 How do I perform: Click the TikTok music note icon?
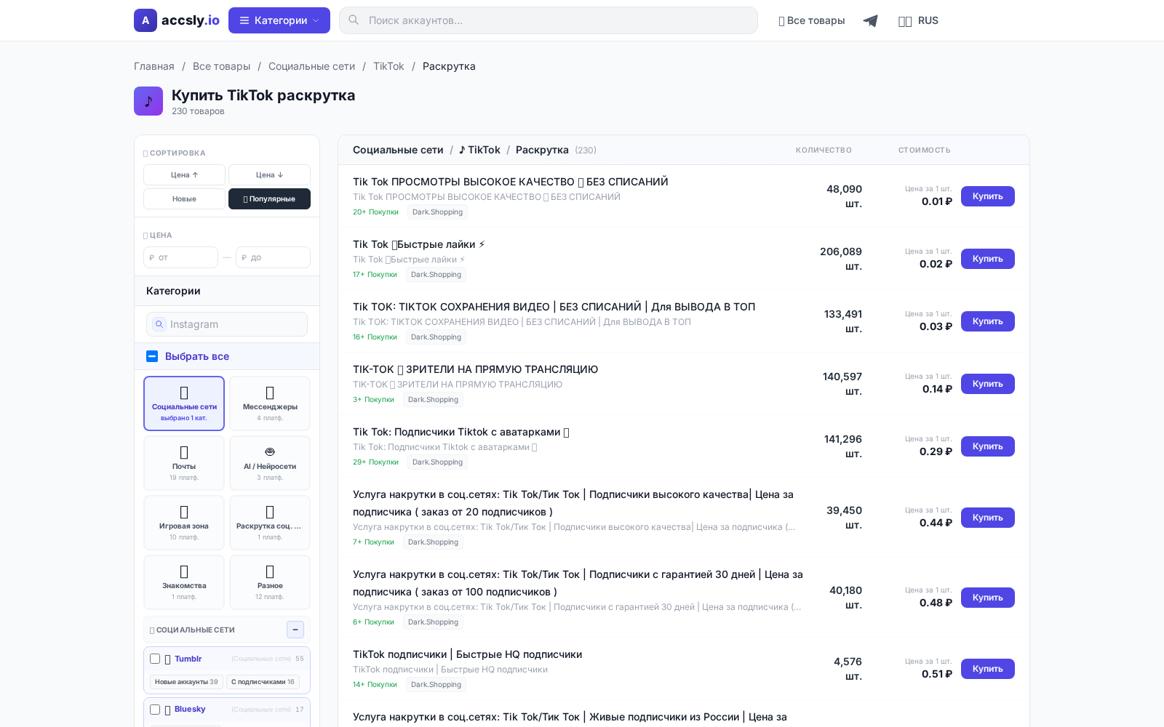coord(148,101)
